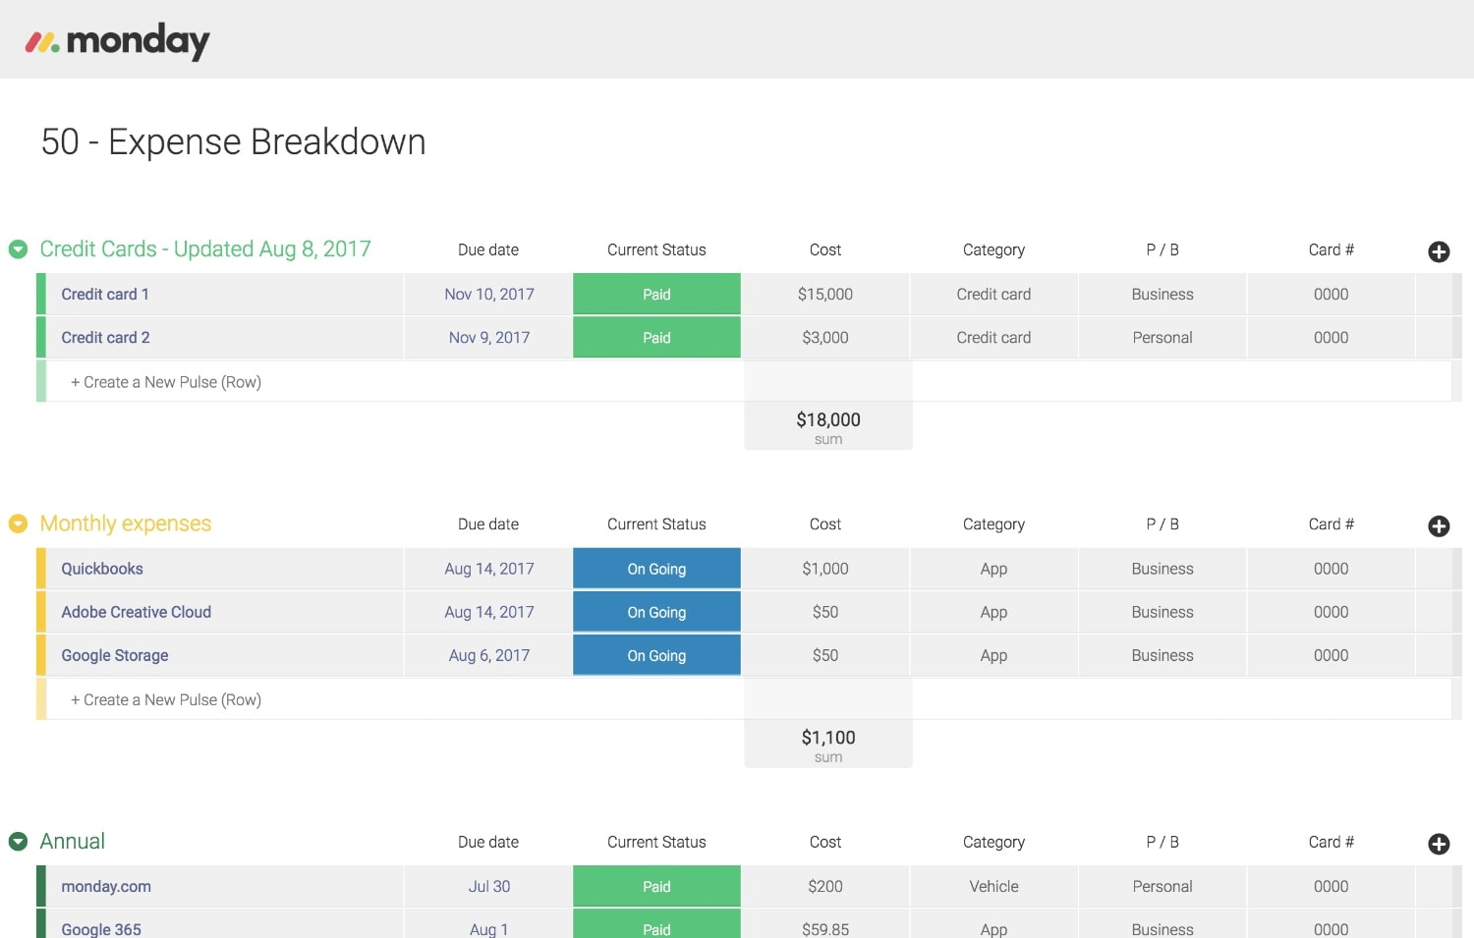Click the $1,100 sum total

(x=828, y=738)
